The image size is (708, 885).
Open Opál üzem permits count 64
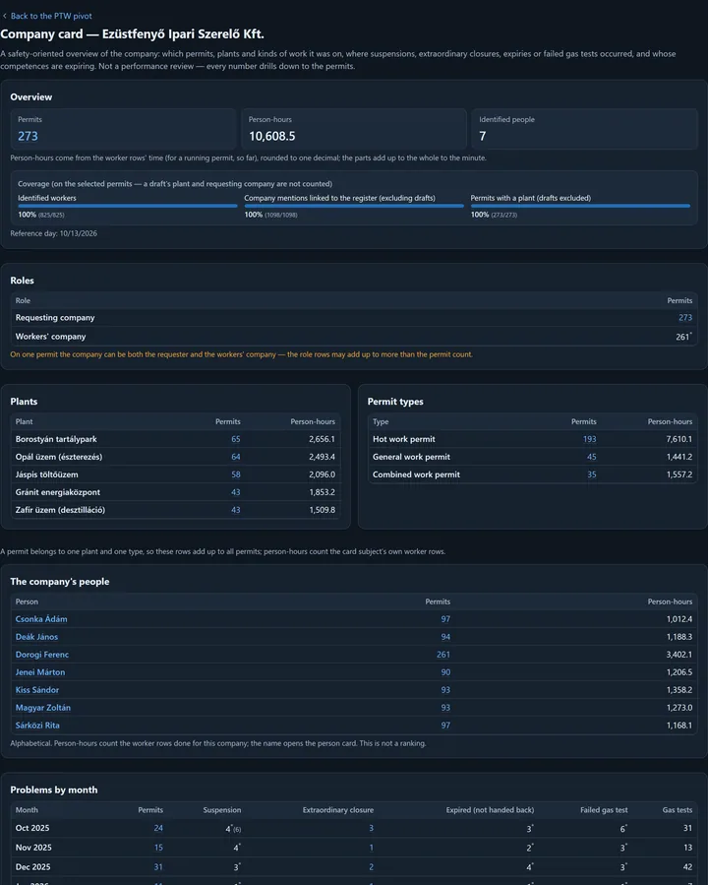click(x=236, y=457)
